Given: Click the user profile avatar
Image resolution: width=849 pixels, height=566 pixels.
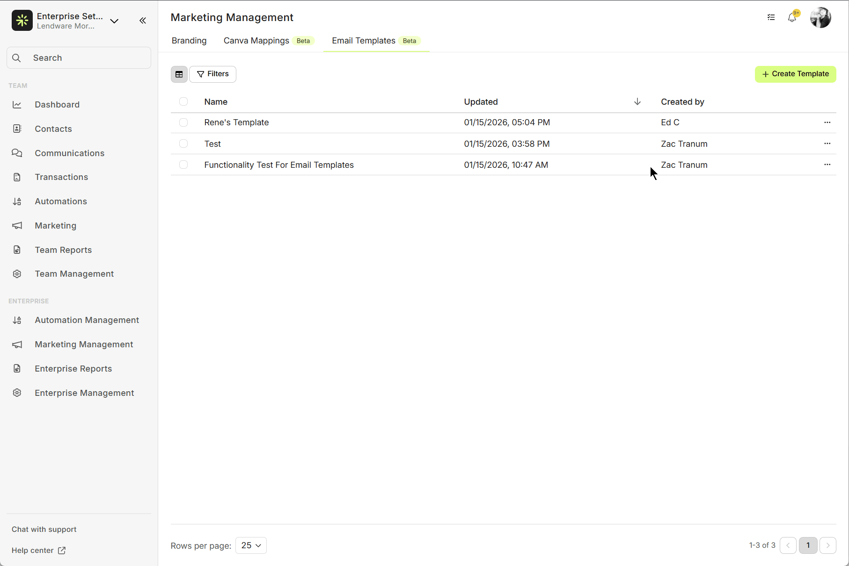Looking at the screenshot, I should tap(820, 18).
